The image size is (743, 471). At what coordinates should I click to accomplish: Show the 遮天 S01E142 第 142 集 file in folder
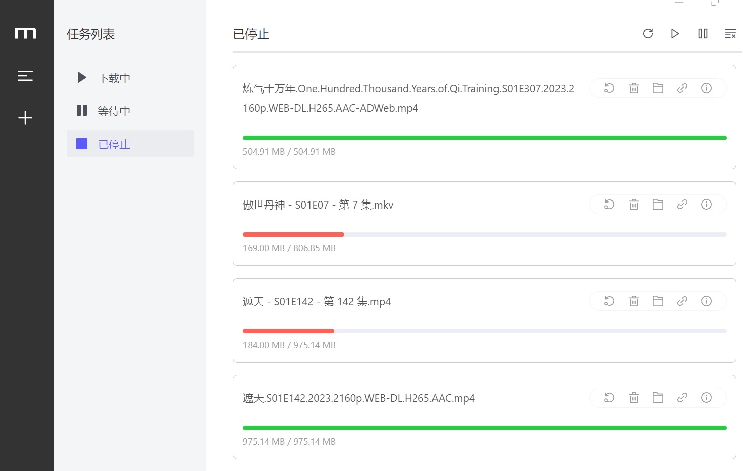[658, 301]
